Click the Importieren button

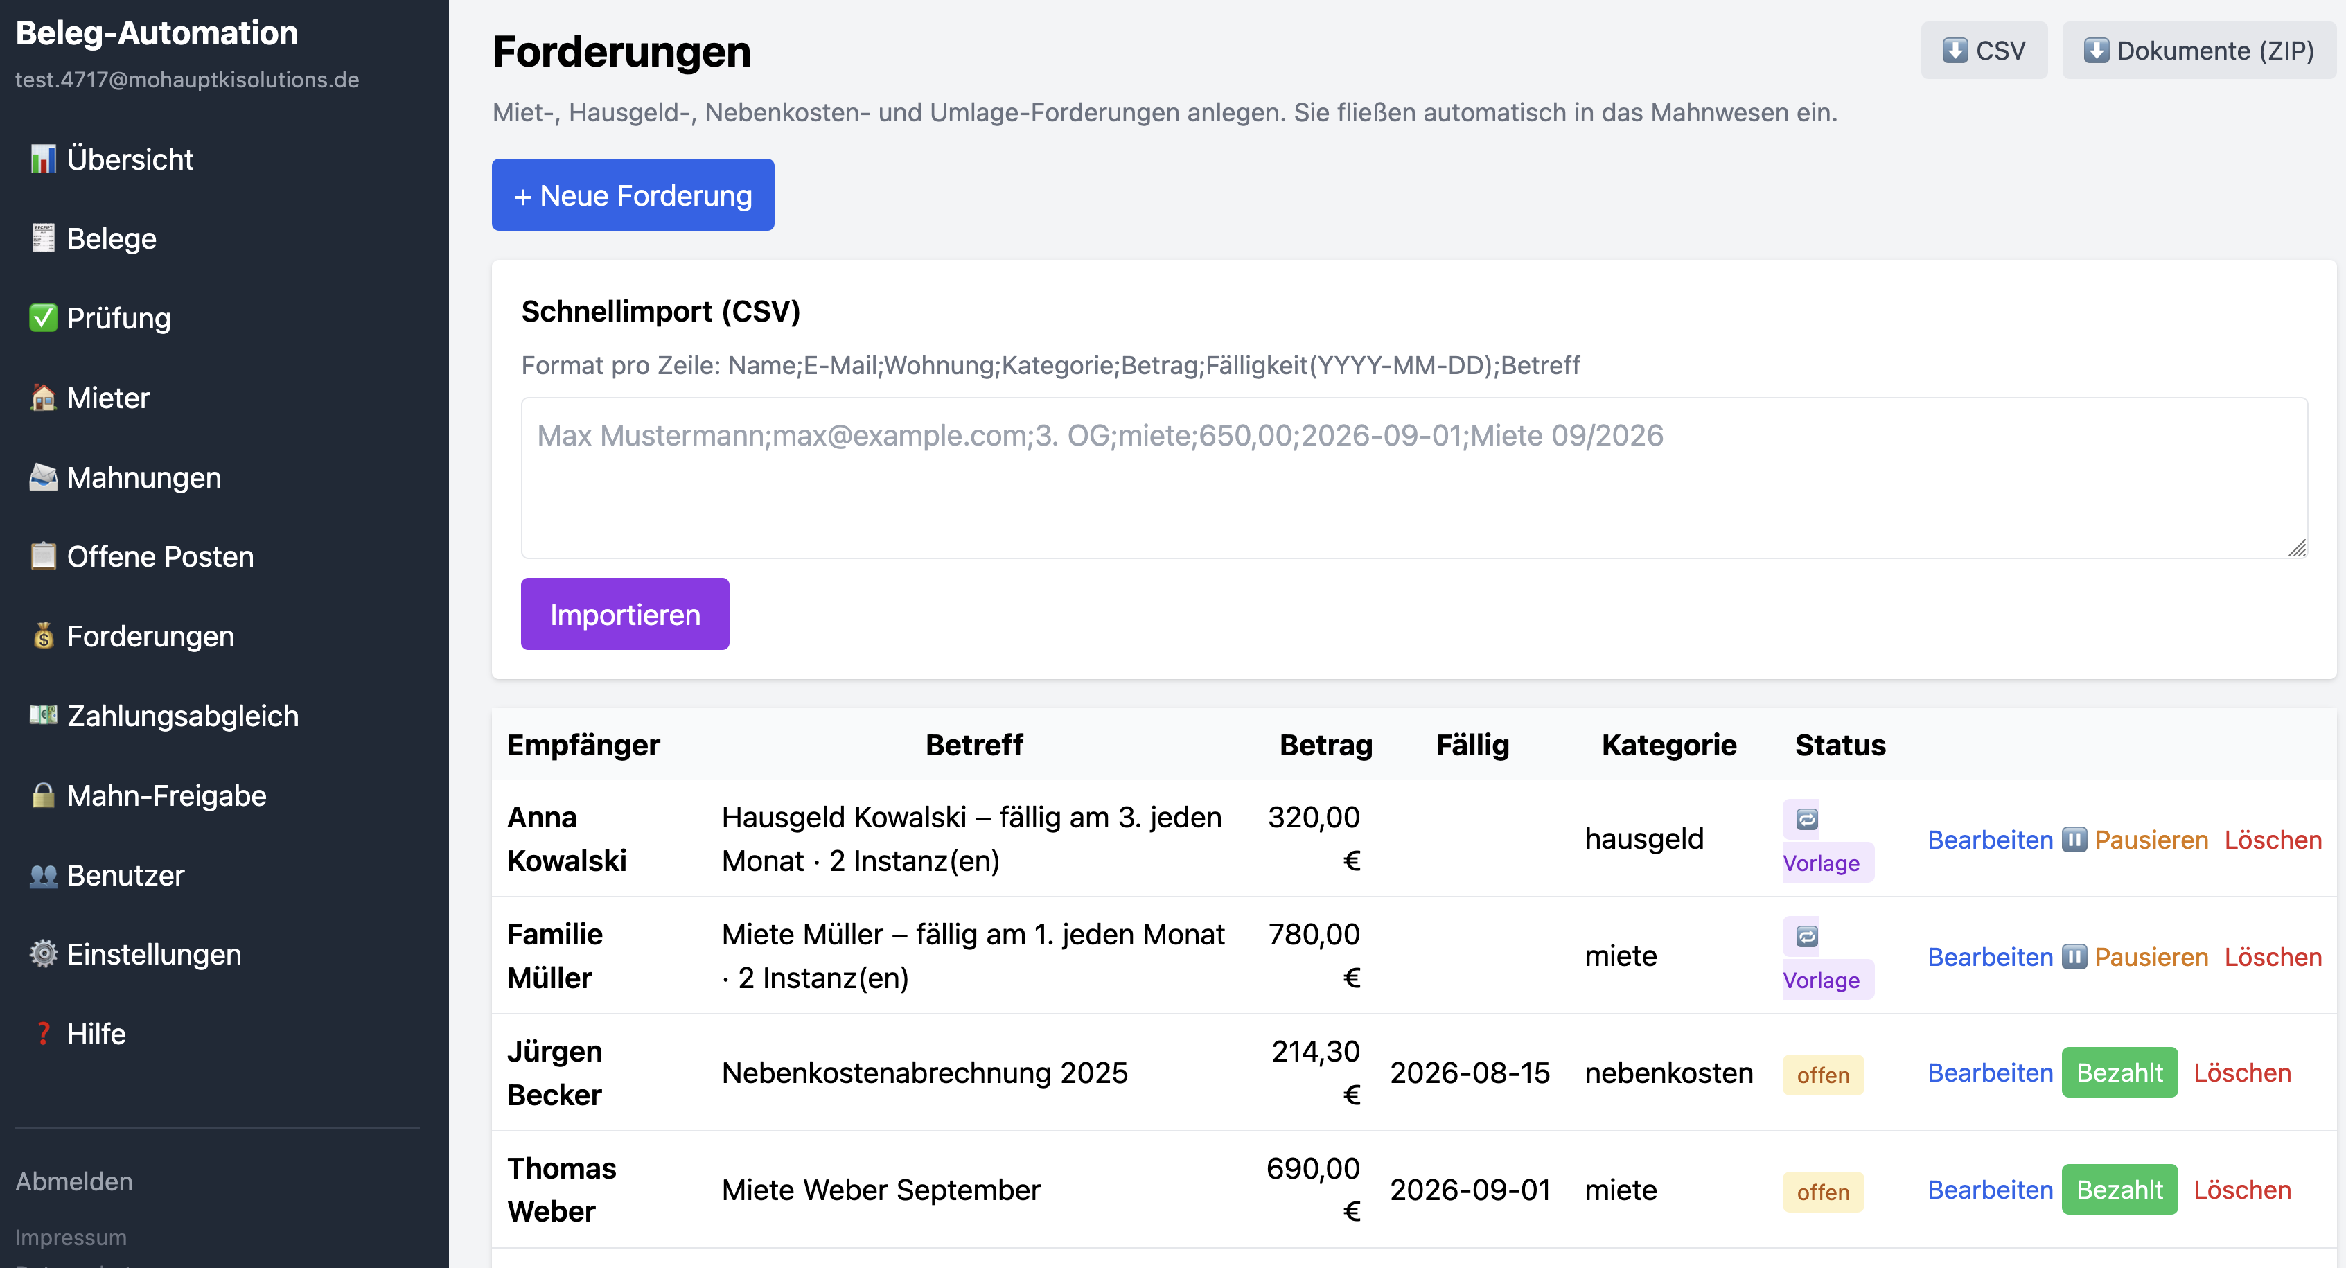[x=625, y=614]
